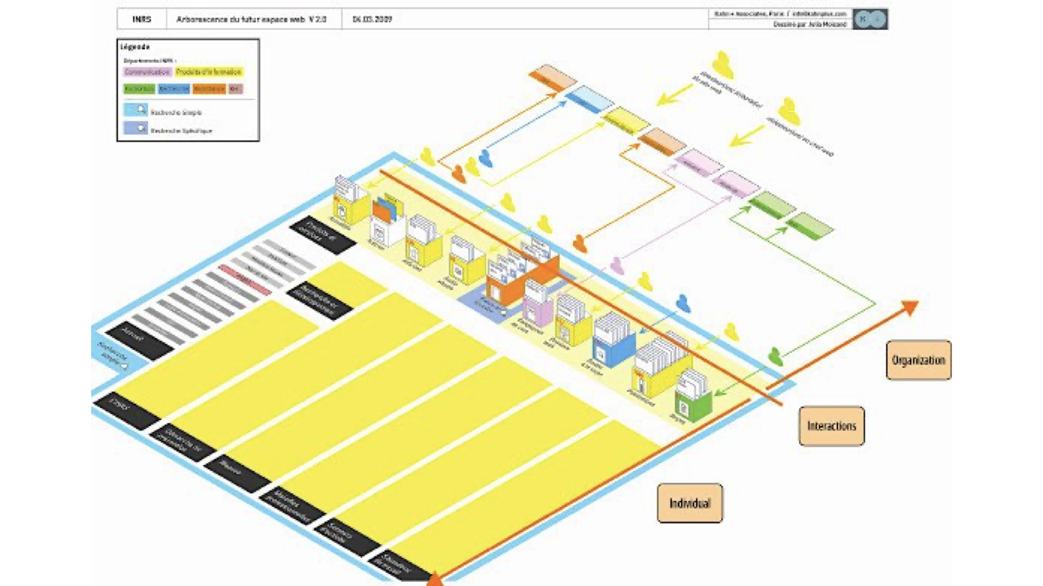Click the yellow person icon at top right
Screen dimensions: 1043x586
[x=722, y=65]
